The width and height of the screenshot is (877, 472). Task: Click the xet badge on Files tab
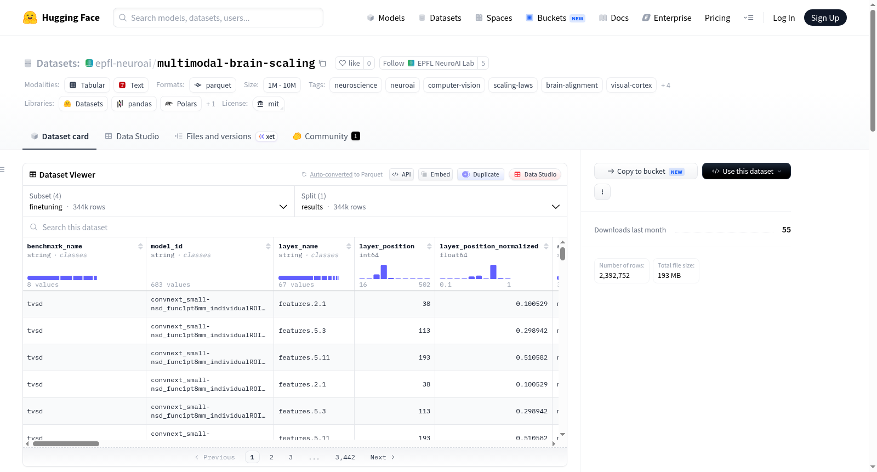click(267, 137)
